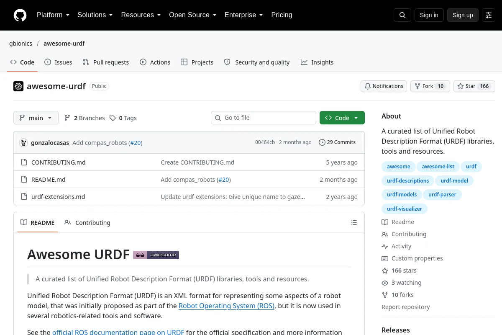Viewport: 502px width, 335px height.
Task: Open README outline list icon
Action: pyautogui.click(x=354, y=222)
